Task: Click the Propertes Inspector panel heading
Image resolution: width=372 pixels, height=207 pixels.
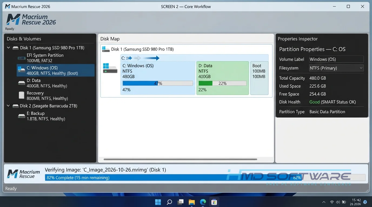Action: (x=298, y=39)
